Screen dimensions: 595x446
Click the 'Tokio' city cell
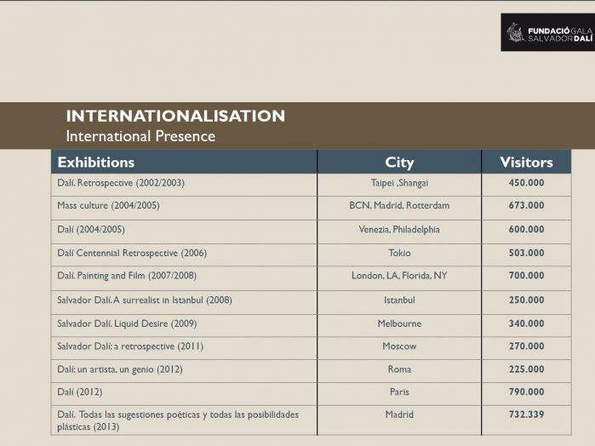[399, 254]
